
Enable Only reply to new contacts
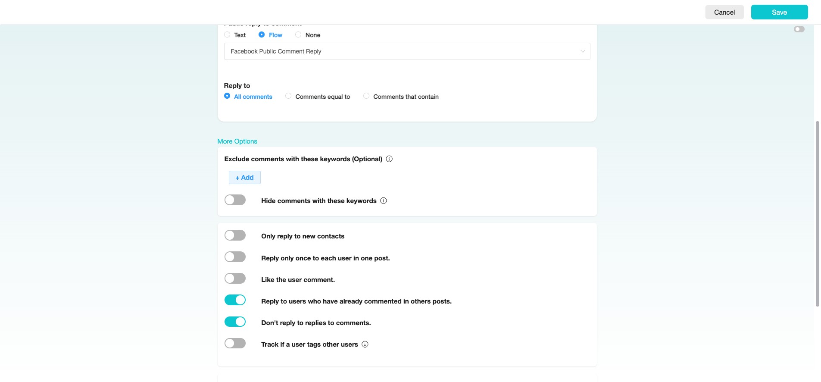(x=235, y=235)
